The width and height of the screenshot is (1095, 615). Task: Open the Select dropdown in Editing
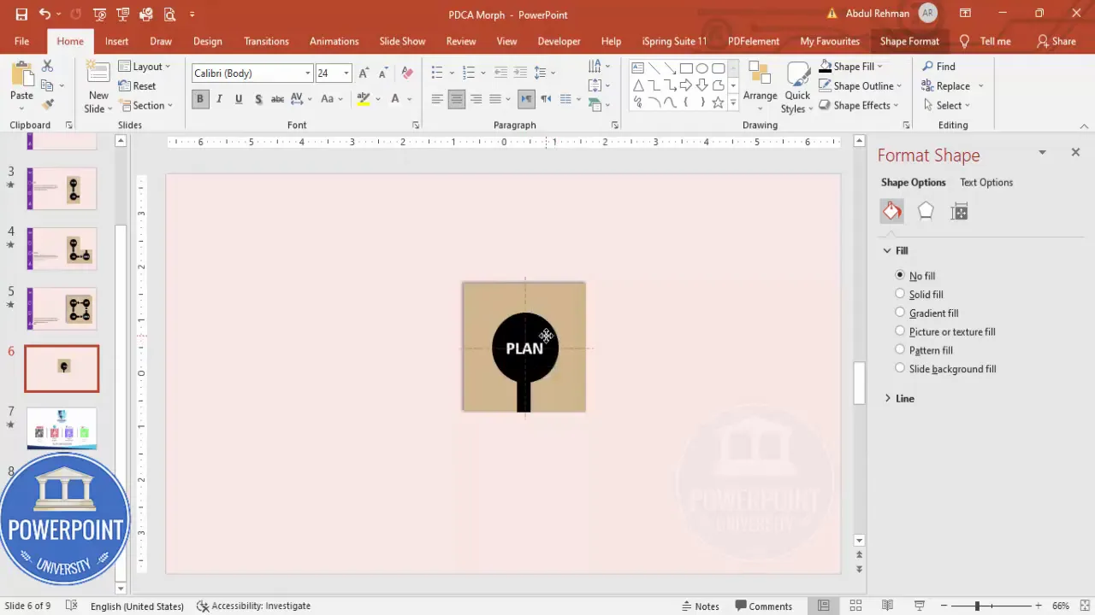point(946,105)
